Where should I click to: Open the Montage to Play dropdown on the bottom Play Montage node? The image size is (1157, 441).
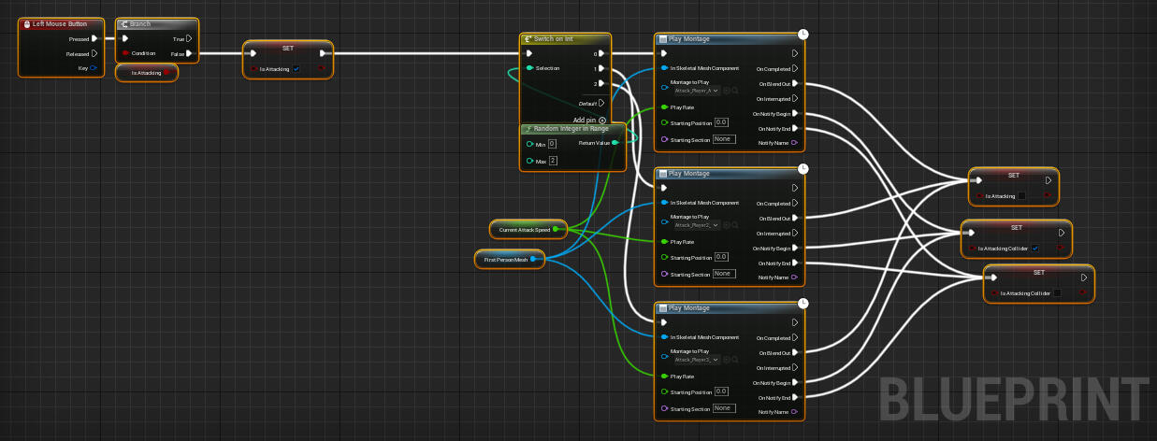[x=696, y=360]
